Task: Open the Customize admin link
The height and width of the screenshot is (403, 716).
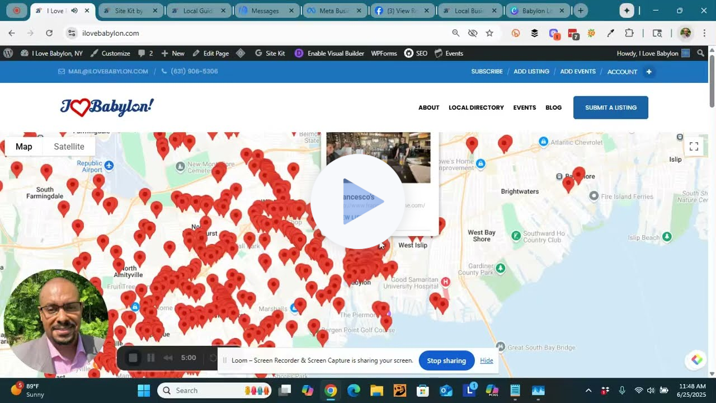Action: pos(110,53)
